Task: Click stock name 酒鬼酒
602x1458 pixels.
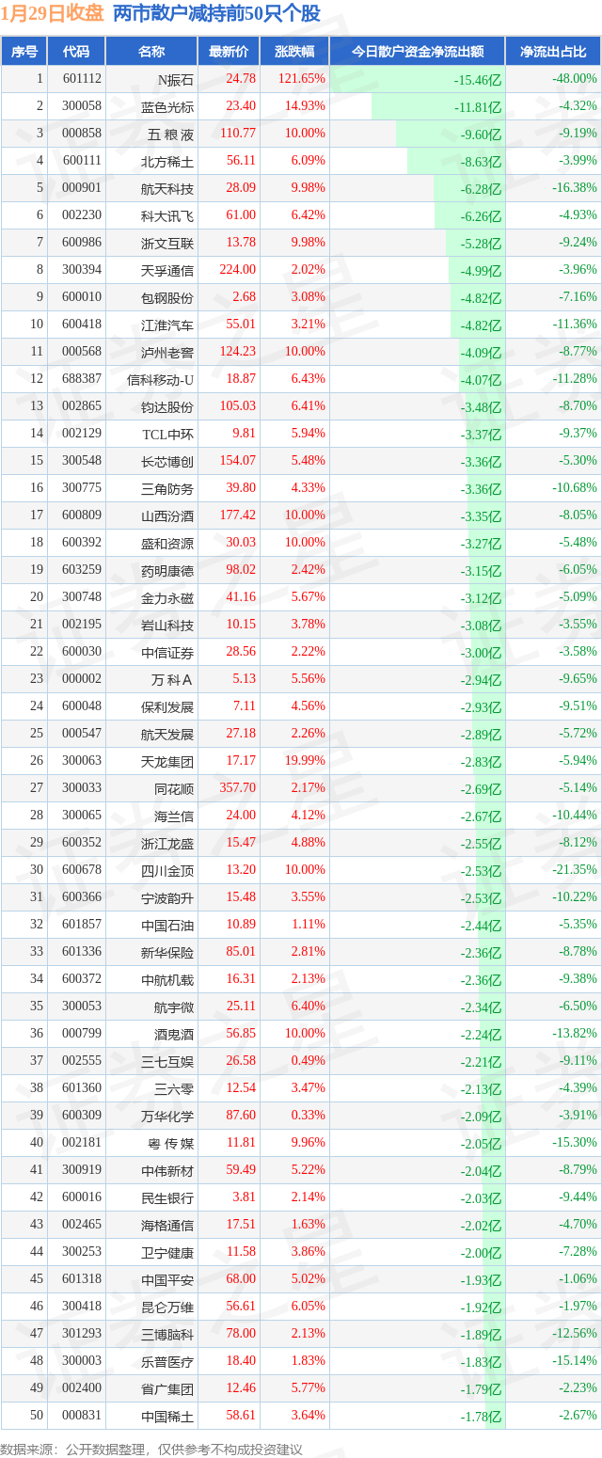Action: click(175, 1034)
